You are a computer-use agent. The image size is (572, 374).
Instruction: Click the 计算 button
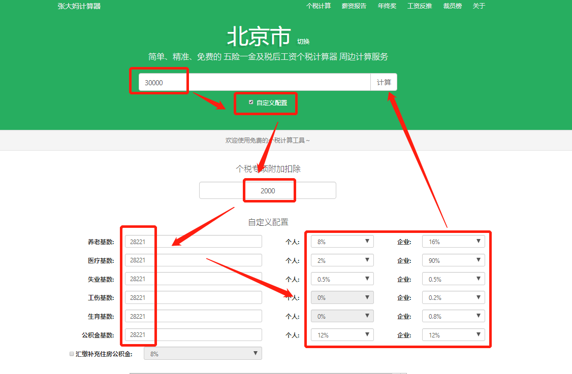[x=384, y=82]
